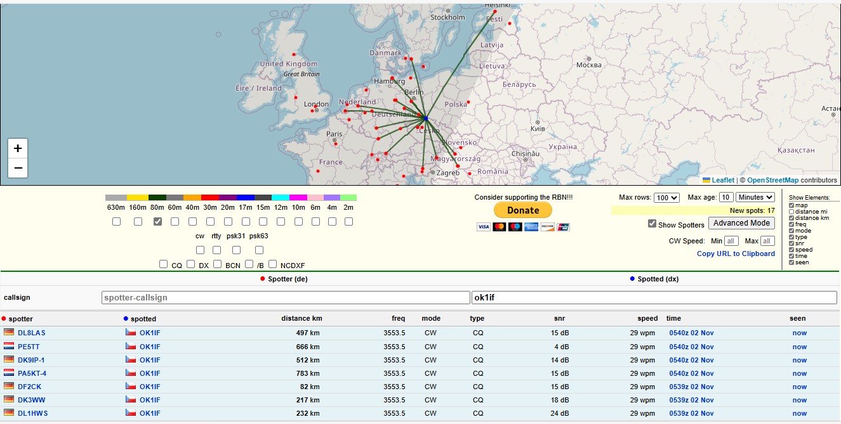Switch to Advanced Mode
The image size is (841, 424).
click(741, 223)
